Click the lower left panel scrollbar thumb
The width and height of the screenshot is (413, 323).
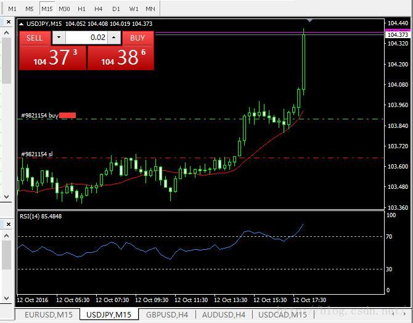pos(6,255)
